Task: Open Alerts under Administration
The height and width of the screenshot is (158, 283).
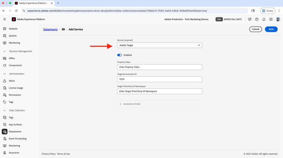Action: pyautogui.click(x=12, y=81)
